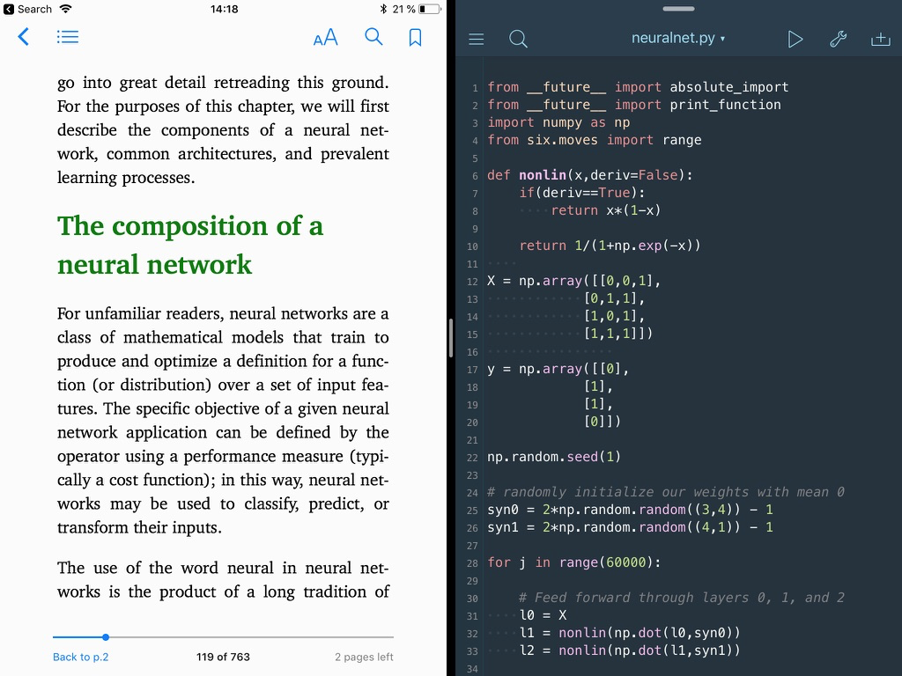Click the 'return 1/(1+np.exp(-x))' line
The image size is (902, 676).
610,246
